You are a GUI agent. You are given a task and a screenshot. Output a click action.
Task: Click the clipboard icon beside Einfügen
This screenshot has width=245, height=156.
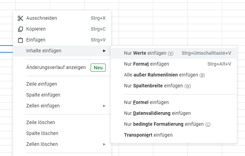(20, 40)
